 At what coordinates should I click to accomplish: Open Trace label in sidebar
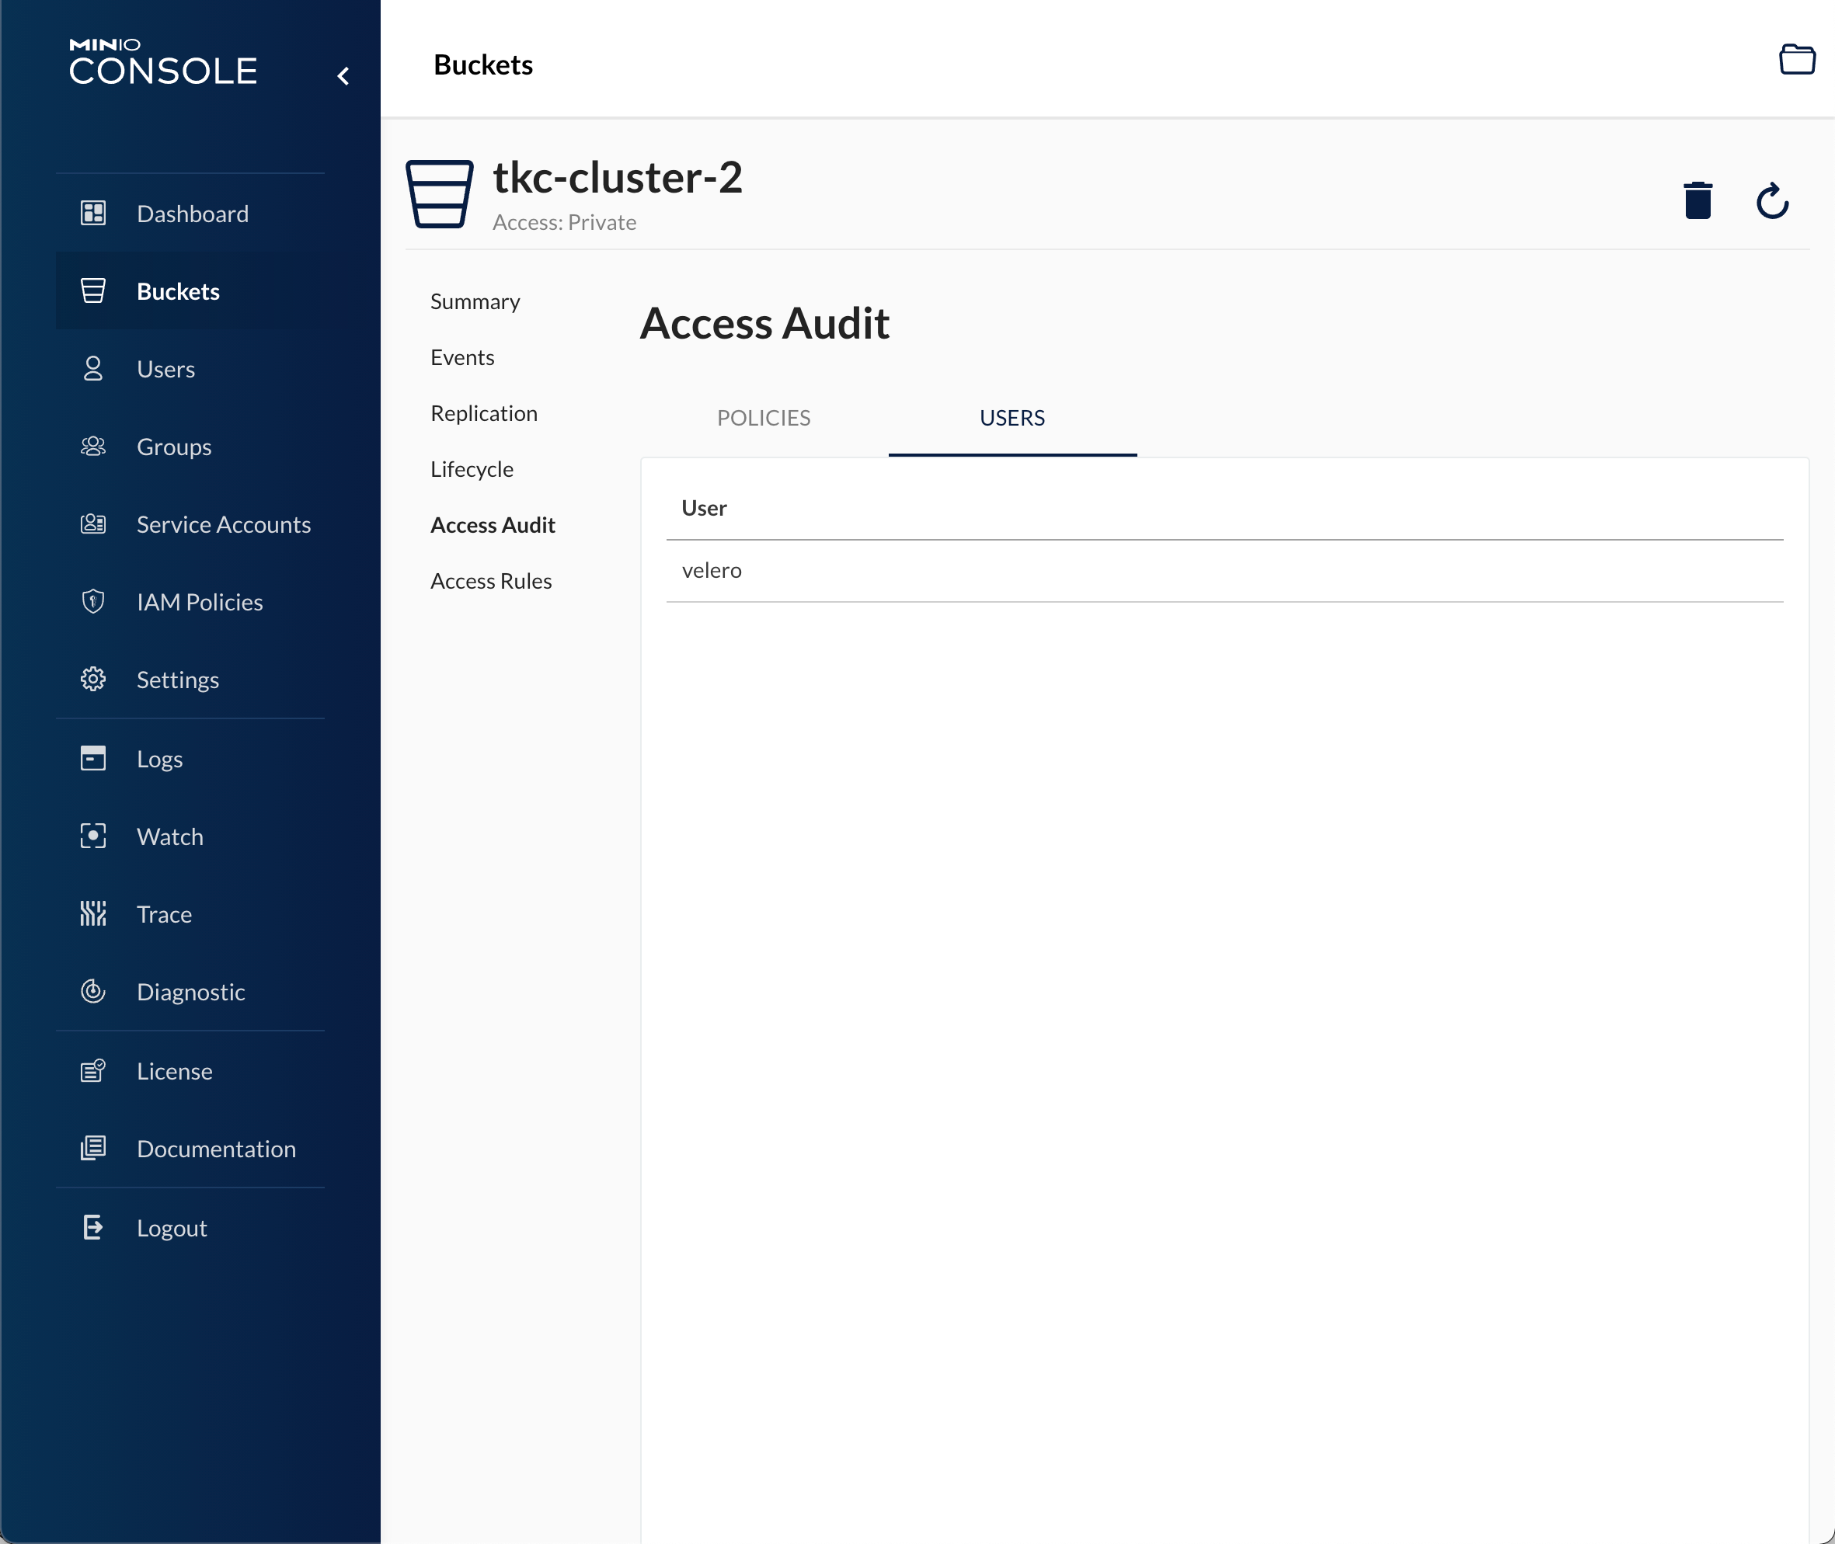pyautogui.click(x=164, y=914)
